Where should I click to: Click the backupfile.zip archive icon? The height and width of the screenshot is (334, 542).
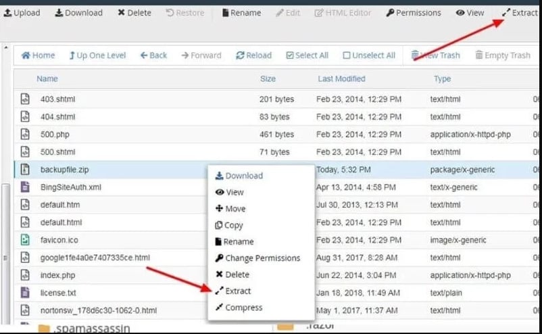click(25, 170)
